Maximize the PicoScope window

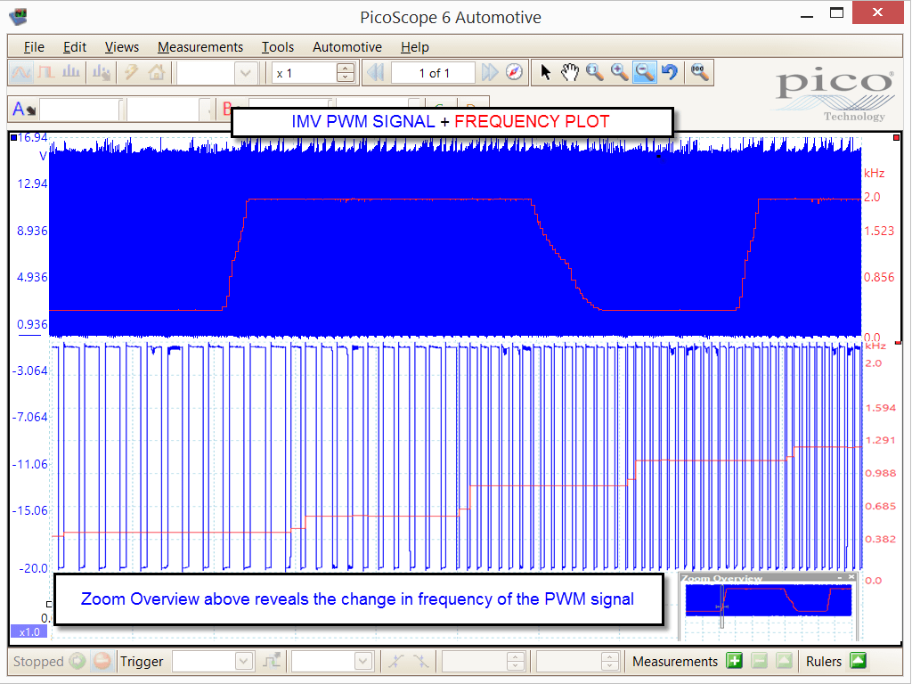point(836,13)
